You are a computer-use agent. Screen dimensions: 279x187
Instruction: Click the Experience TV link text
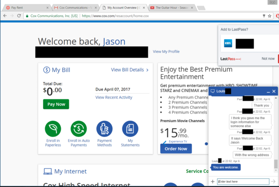pos(178,141)
